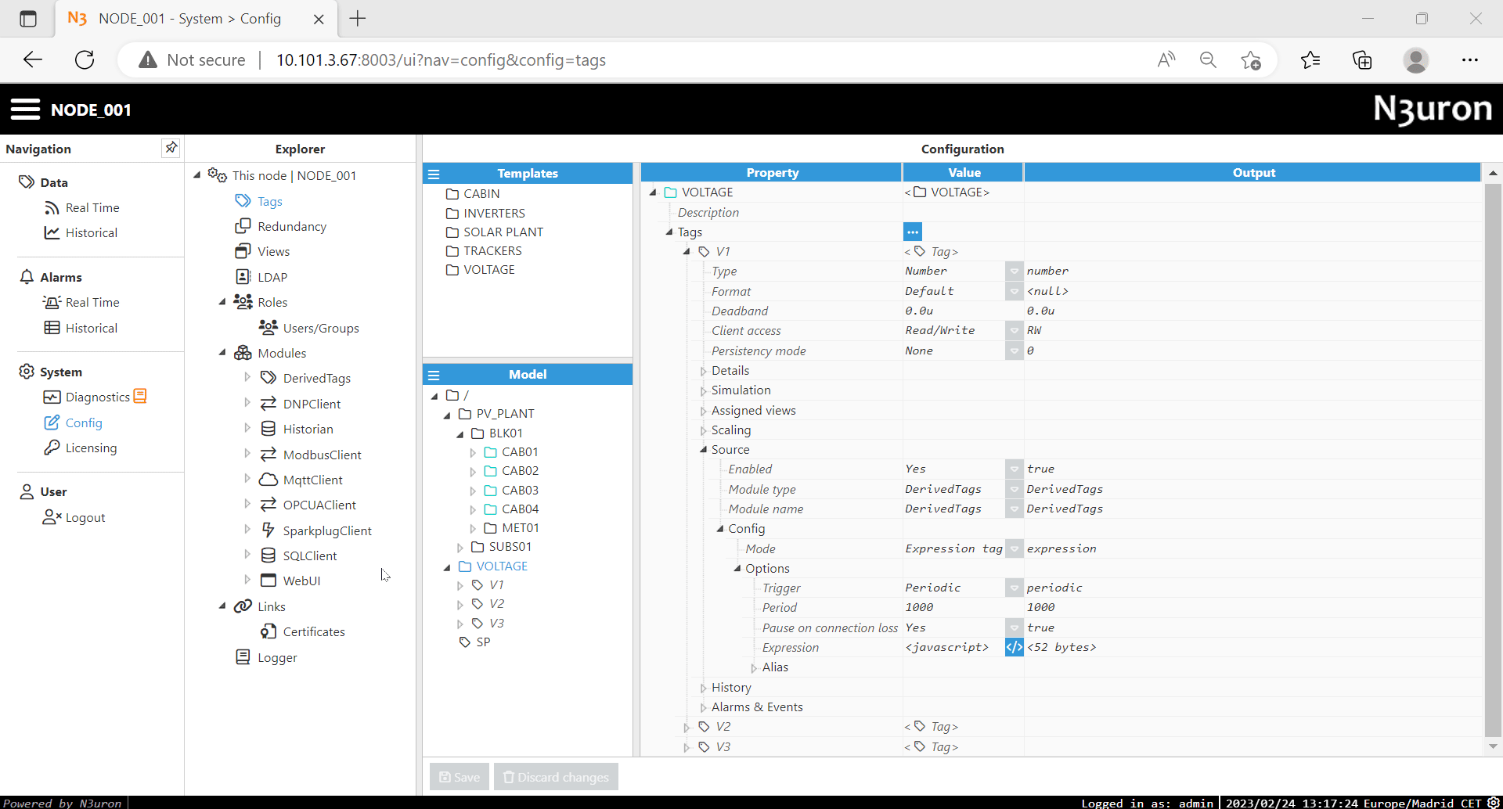
Task: Click the browser refresh icon
Action: [x=85, y=59]
